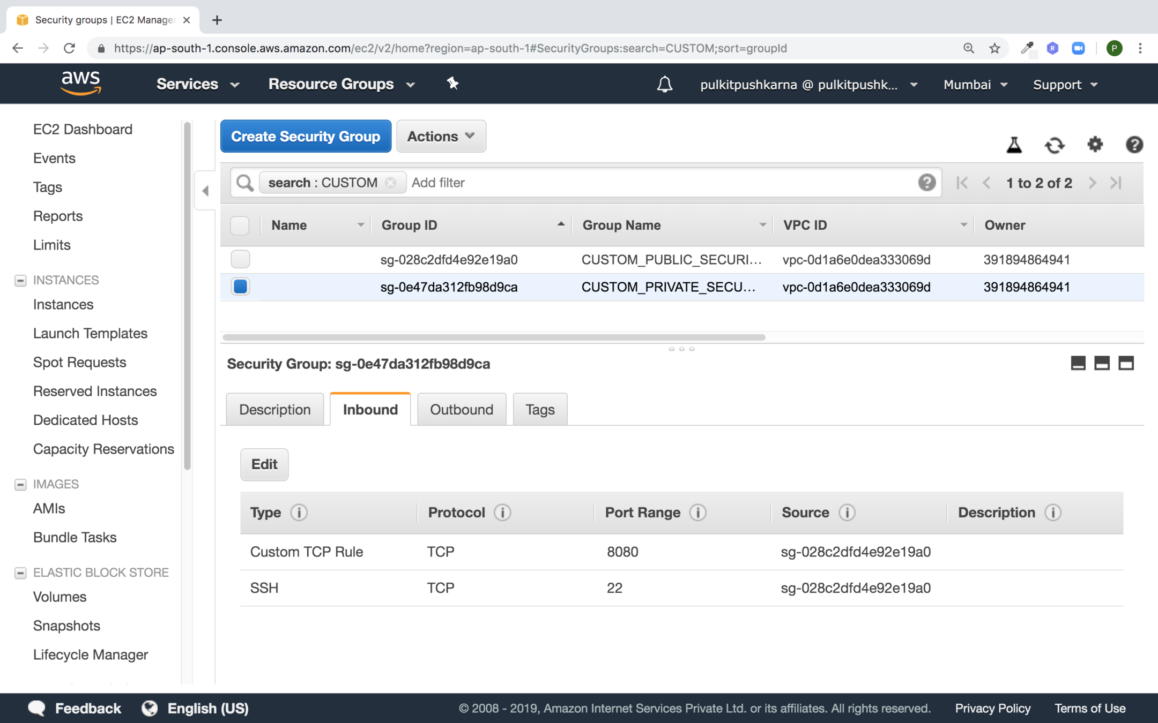Viewport: 1158px width, 723px height.
Task: Click the search magnifier icon in filter bar
Action: click(245, 183)
